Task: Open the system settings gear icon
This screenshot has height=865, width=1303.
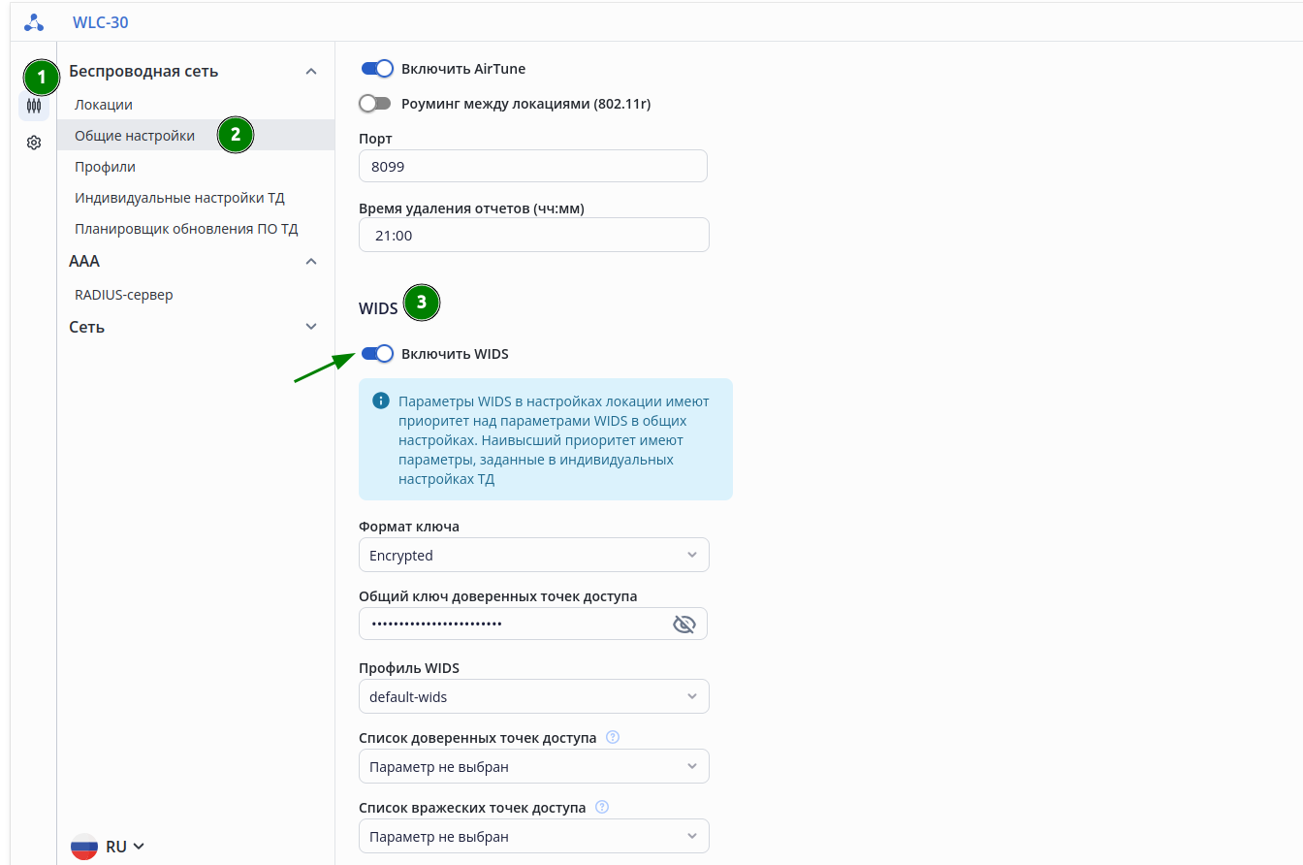Action: (x=34, y=143)
